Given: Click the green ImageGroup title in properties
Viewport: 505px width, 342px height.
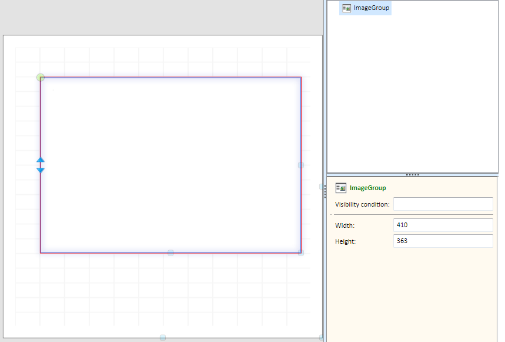Looking at the screenshot, I should (367, 188).
